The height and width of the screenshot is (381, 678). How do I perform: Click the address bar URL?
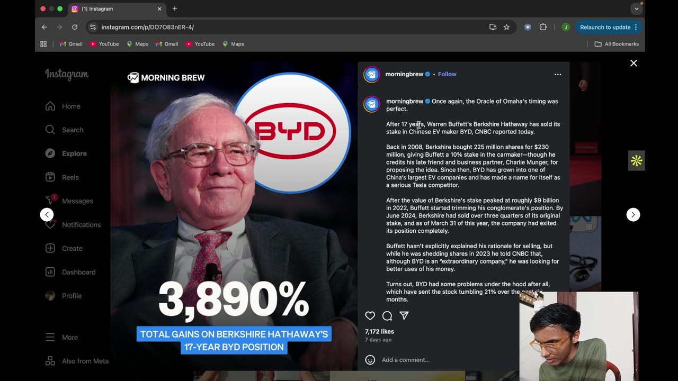(147, 27)
